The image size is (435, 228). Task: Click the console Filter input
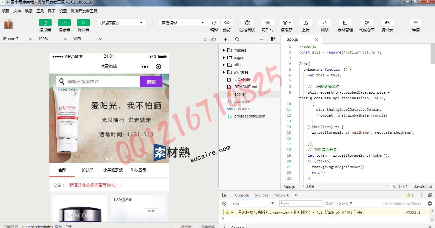(301, 204)
